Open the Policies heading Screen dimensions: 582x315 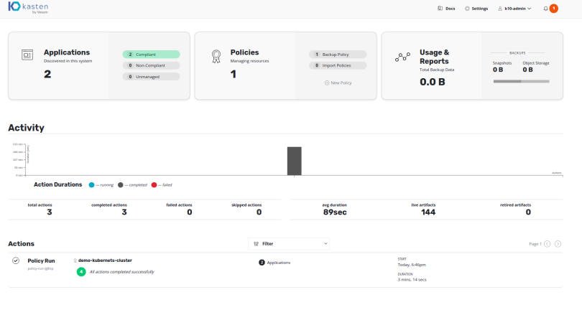[x=244, y=52]
